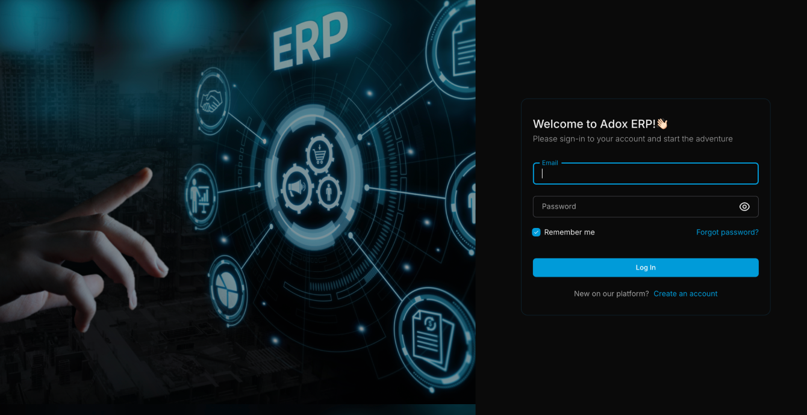Click the small person gear icon
The width and height of the screenshot is (807, 415).
point(329,192)
